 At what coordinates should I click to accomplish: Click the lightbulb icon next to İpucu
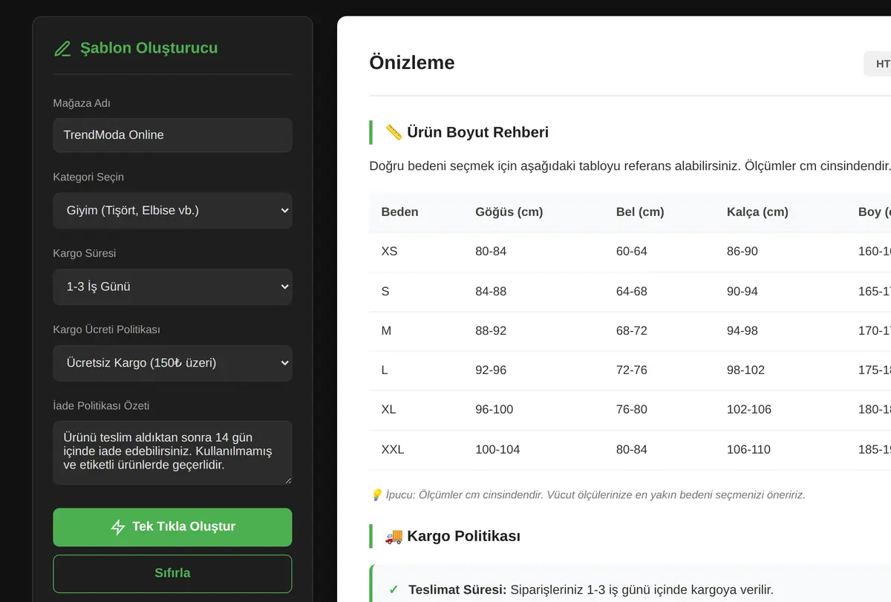(376, 494)
